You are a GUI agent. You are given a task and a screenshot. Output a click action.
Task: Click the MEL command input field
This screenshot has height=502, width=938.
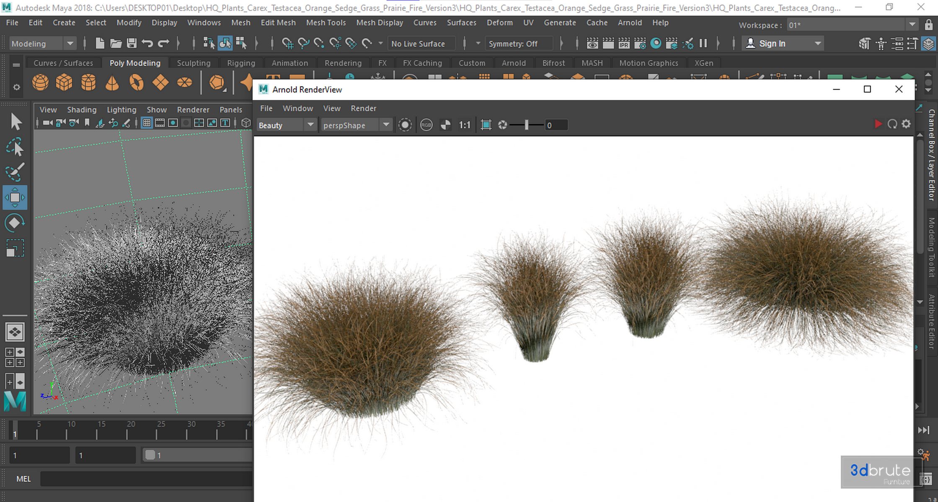click(x=147, y=479)
